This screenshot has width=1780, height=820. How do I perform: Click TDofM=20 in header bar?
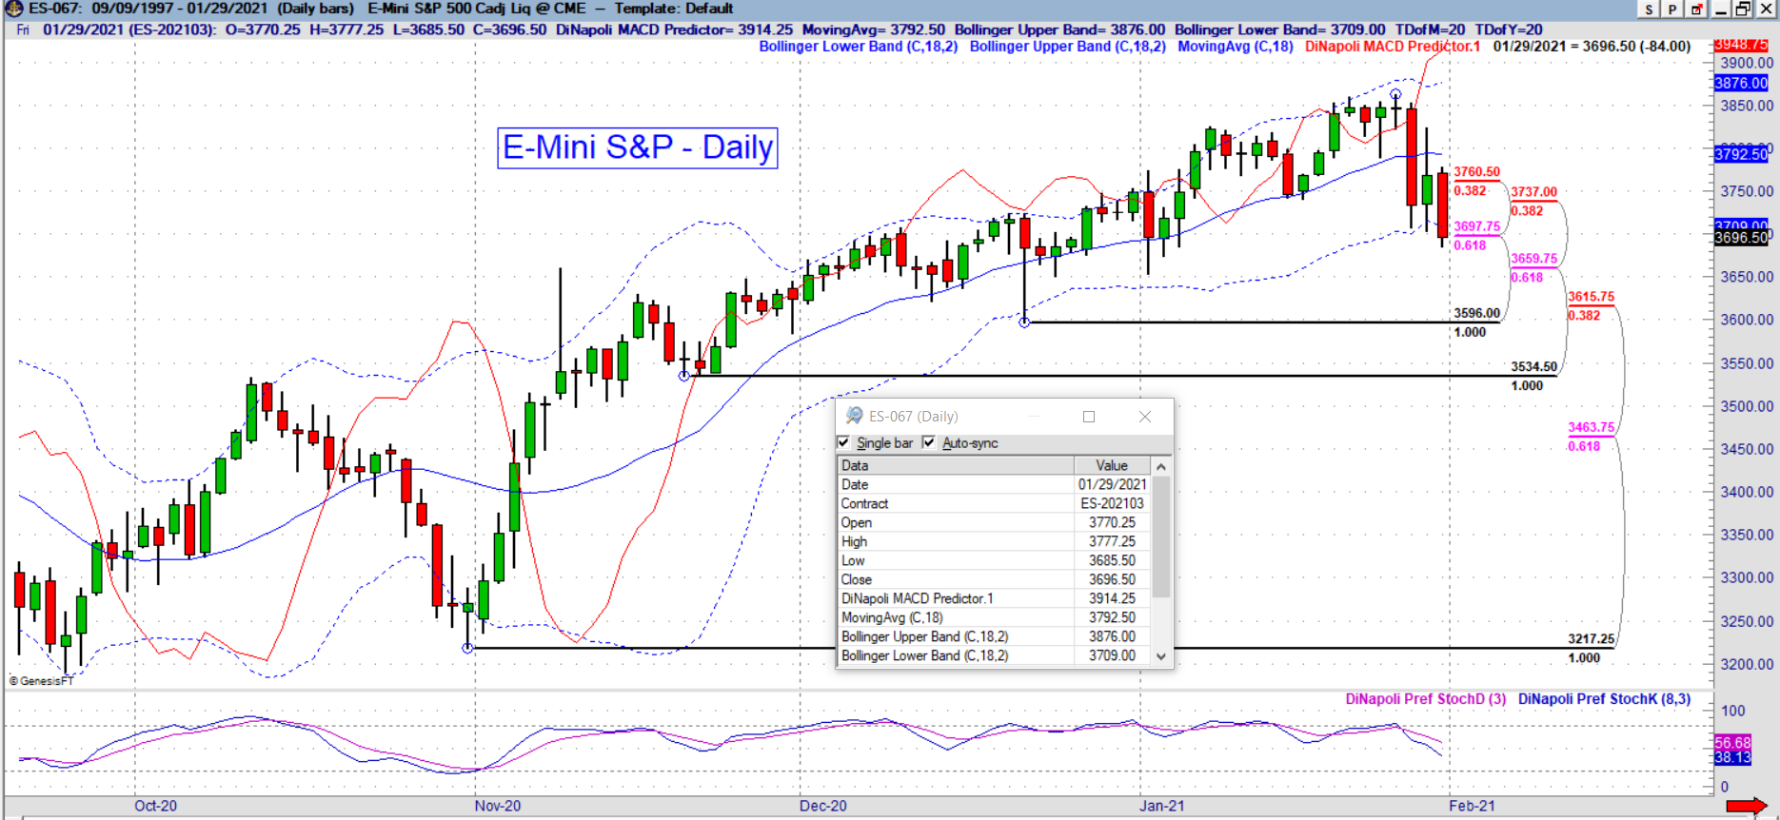tap(1430, 29)
